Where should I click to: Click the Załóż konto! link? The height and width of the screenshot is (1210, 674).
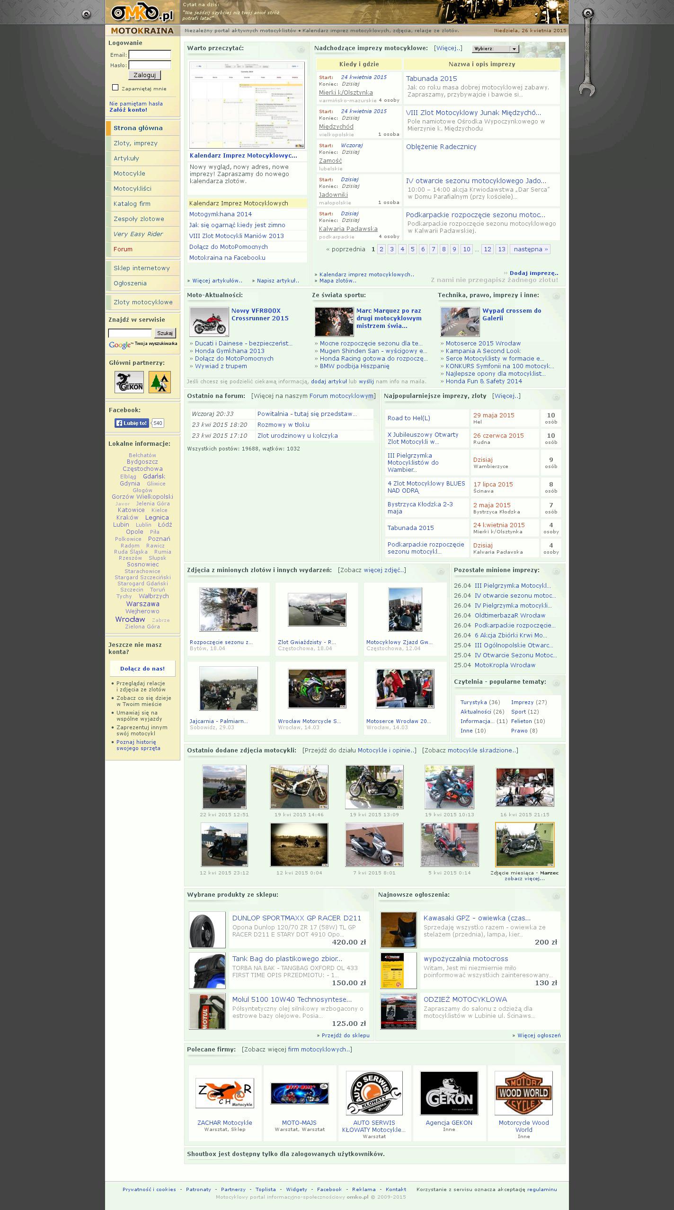[x=128, y=110]
